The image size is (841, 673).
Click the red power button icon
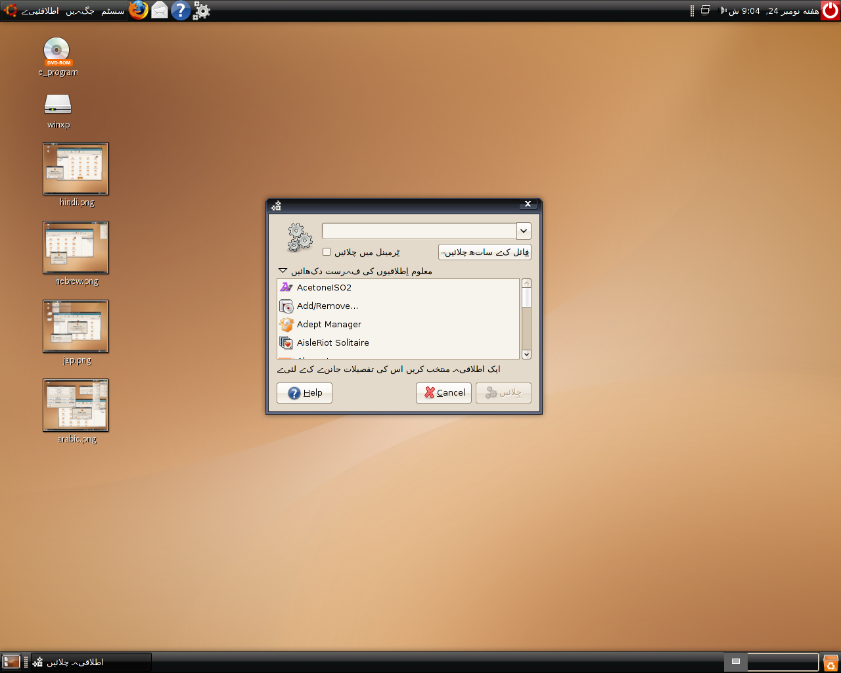point(830,11)
